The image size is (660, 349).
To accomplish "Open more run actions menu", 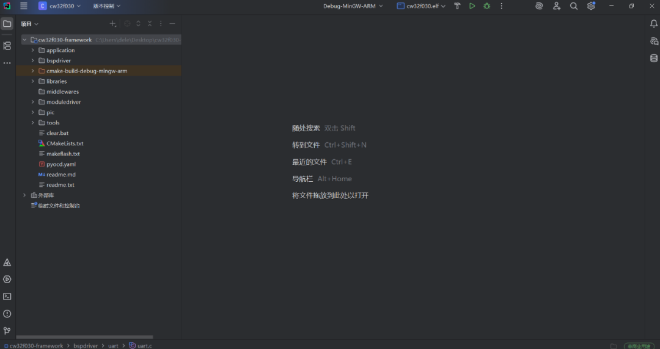I will (501, 6).
